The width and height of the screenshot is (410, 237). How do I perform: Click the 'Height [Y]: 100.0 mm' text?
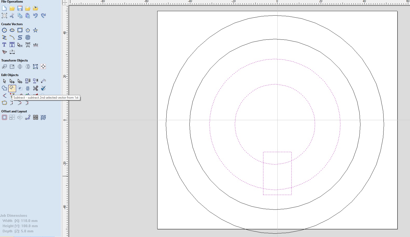(x=20, y=226)
